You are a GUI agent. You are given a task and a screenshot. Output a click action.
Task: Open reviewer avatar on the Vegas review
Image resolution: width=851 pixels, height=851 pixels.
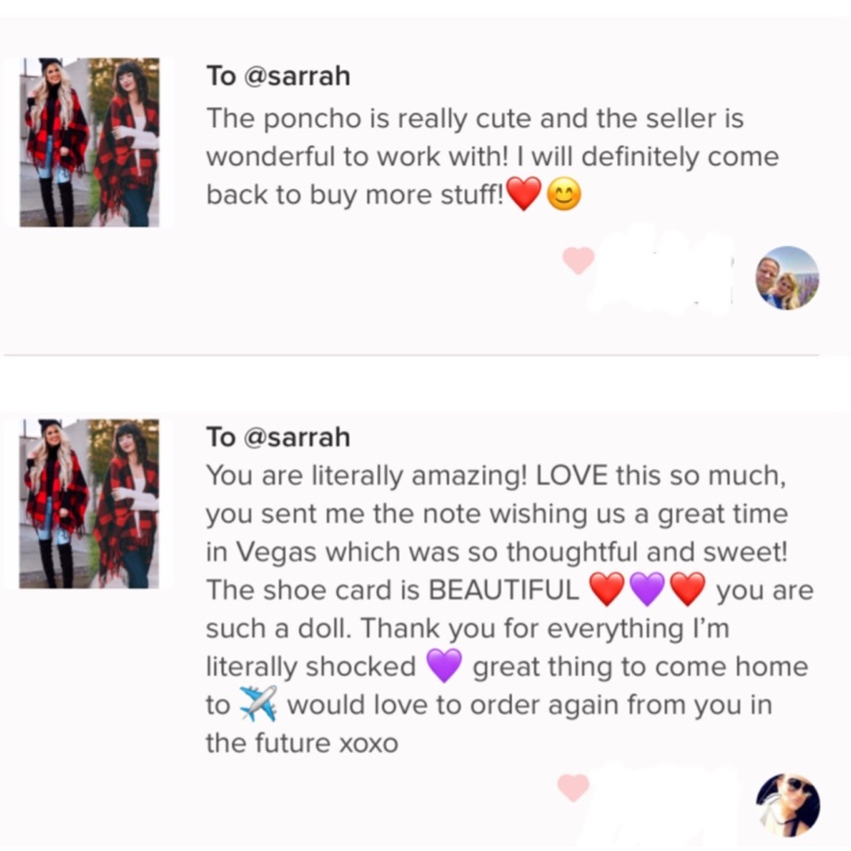point(787,805)
